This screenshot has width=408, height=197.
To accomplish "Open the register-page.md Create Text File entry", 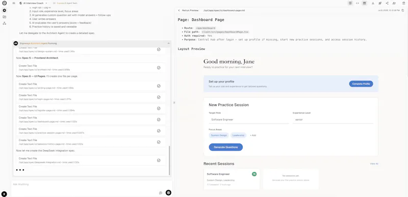I will [91, 108].
